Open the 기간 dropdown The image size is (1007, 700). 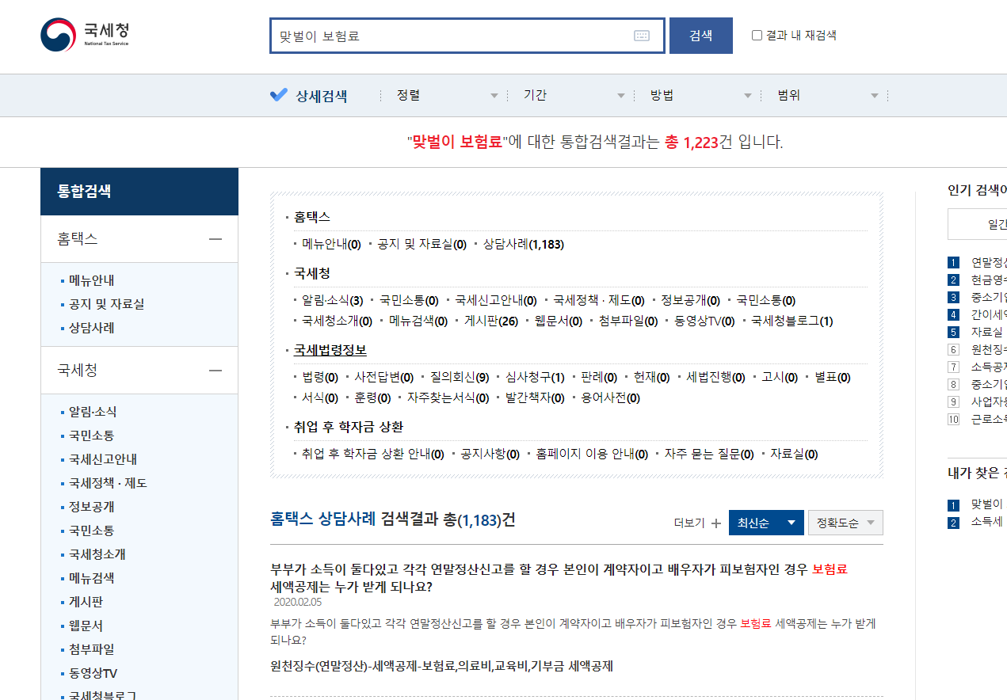574,96
